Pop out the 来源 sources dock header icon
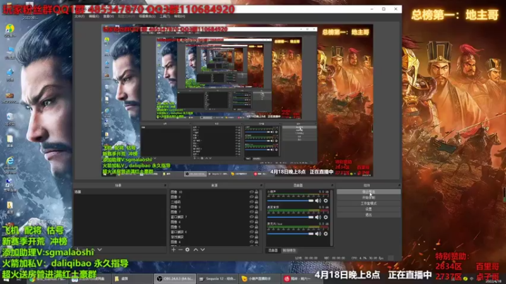 [261, 186]
